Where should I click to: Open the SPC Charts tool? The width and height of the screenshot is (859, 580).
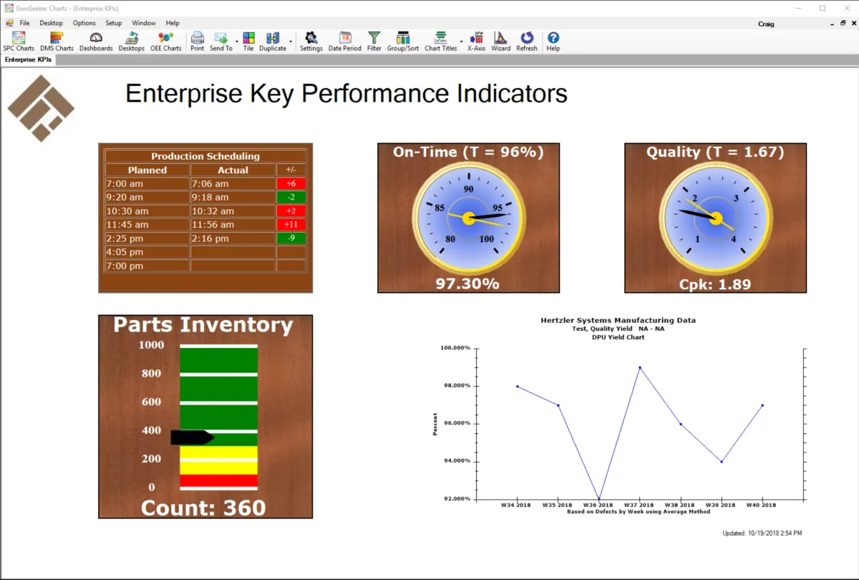[x=18, y=41]
